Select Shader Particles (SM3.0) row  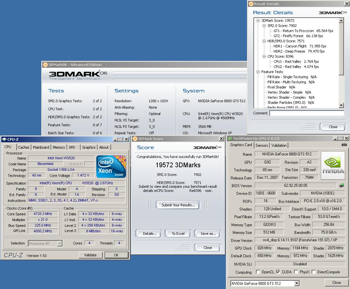290,103
